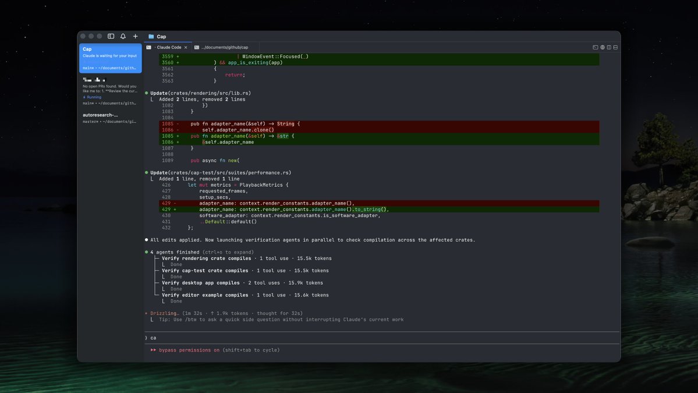Click line 3559 WindowEvent::Focused code
This screenshot has height=393, width=698.
pyautogui.click(x=379, y=56)
